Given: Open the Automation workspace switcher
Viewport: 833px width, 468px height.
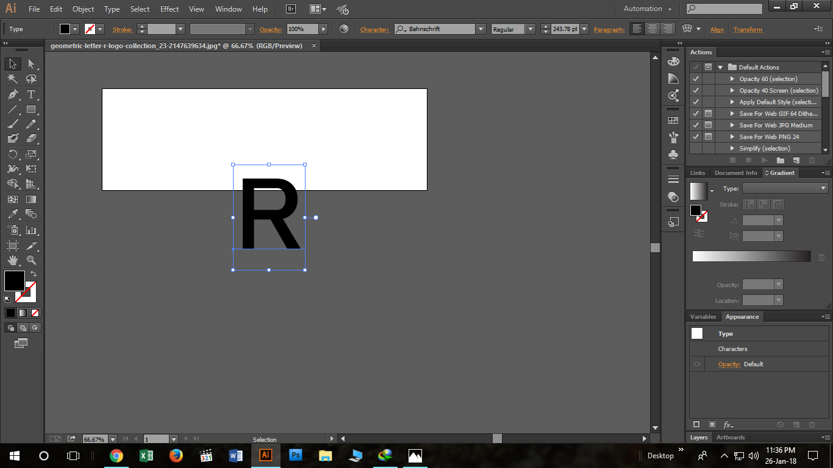Looking at the screenshot, I should click(648, 9).
